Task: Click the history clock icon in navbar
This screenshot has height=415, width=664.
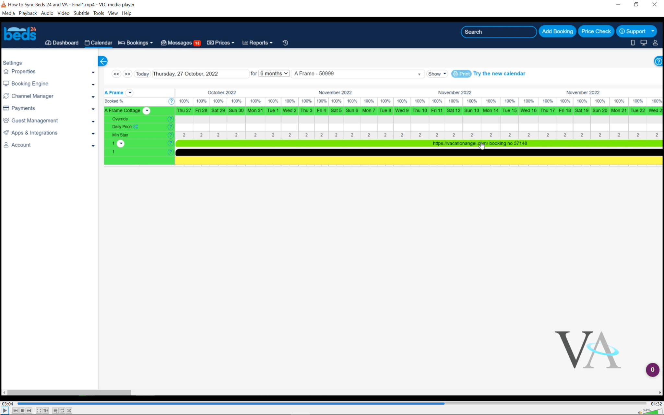Action: (x=285, y=43)
